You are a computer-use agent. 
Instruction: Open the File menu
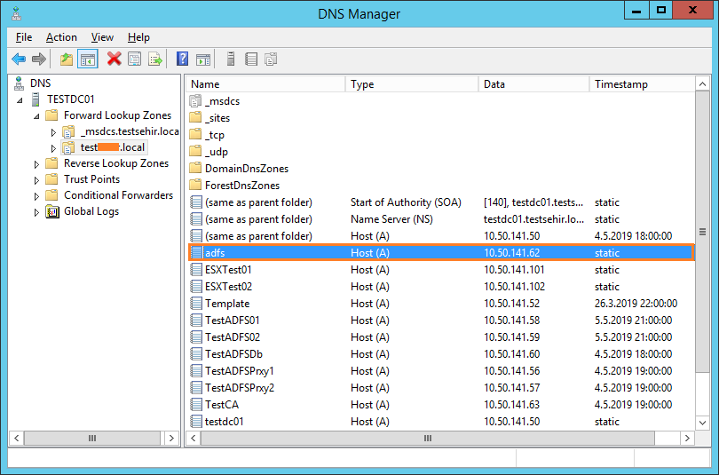pos(24,37)
